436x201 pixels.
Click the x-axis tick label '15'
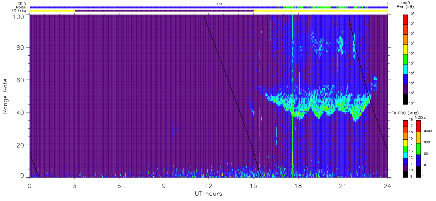coord(253,185)
